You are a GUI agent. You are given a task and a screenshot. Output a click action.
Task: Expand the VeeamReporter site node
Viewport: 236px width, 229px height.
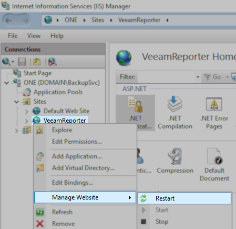26,121
